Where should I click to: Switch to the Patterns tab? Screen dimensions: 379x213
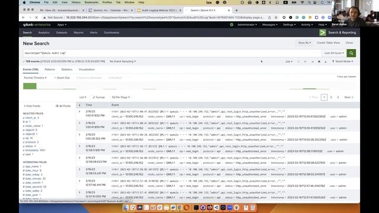coord(50,70)
